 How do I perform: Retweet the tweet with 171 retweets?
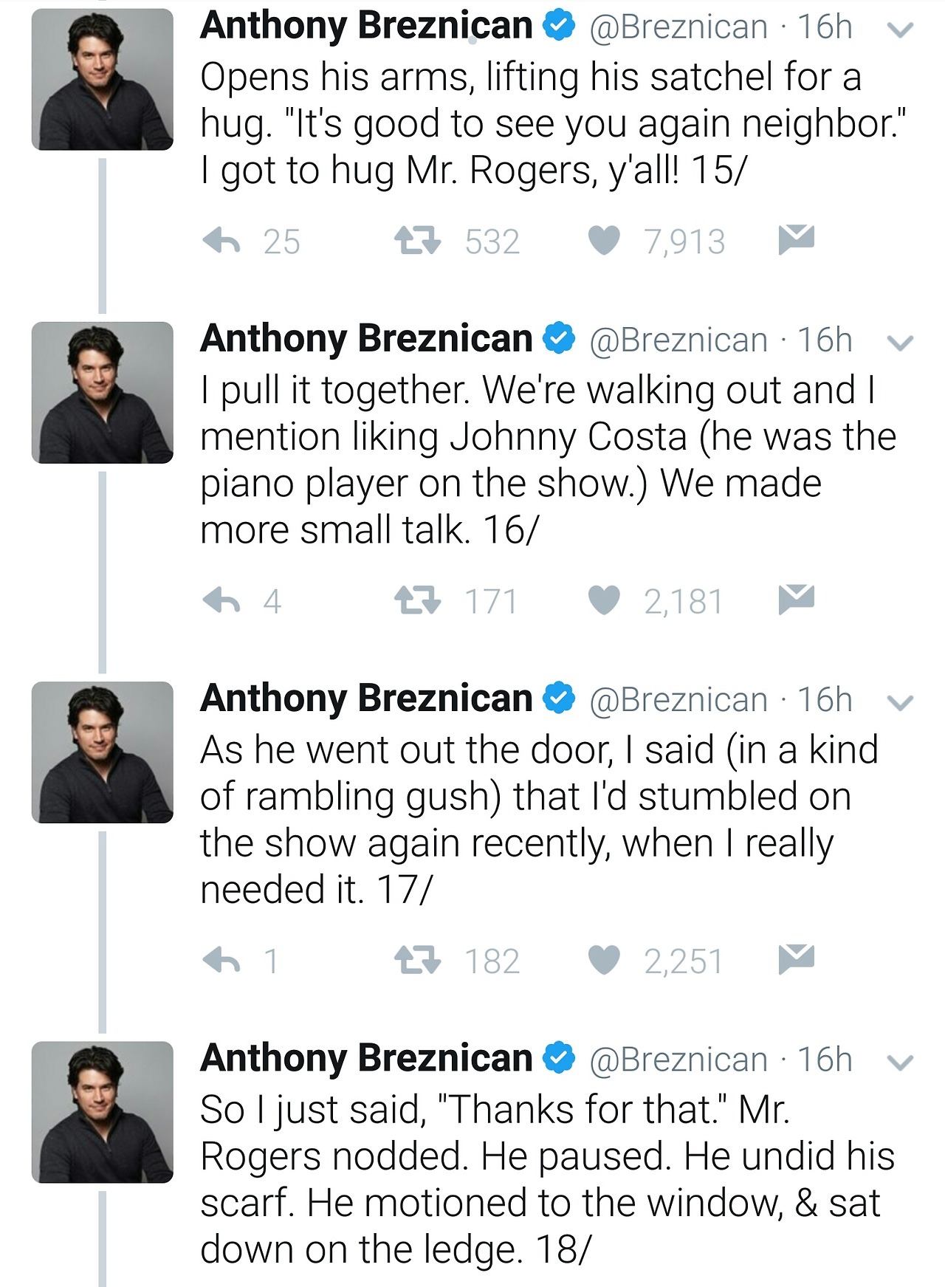[x=417, y=600]
